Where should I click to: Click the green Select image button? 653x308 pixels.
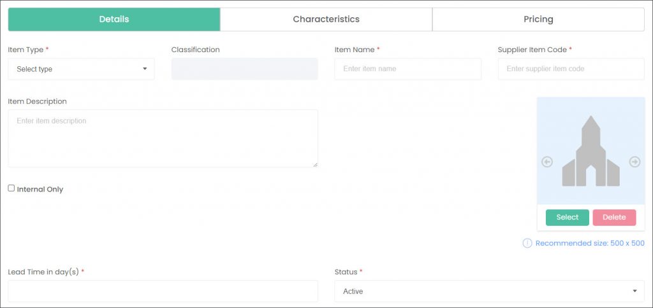(x=567, y=218)
